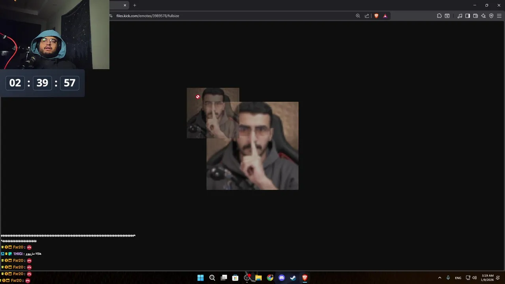Open the media playlist music note icon
The width and height of the screenshot is (505, 284).
pos(460,16)
